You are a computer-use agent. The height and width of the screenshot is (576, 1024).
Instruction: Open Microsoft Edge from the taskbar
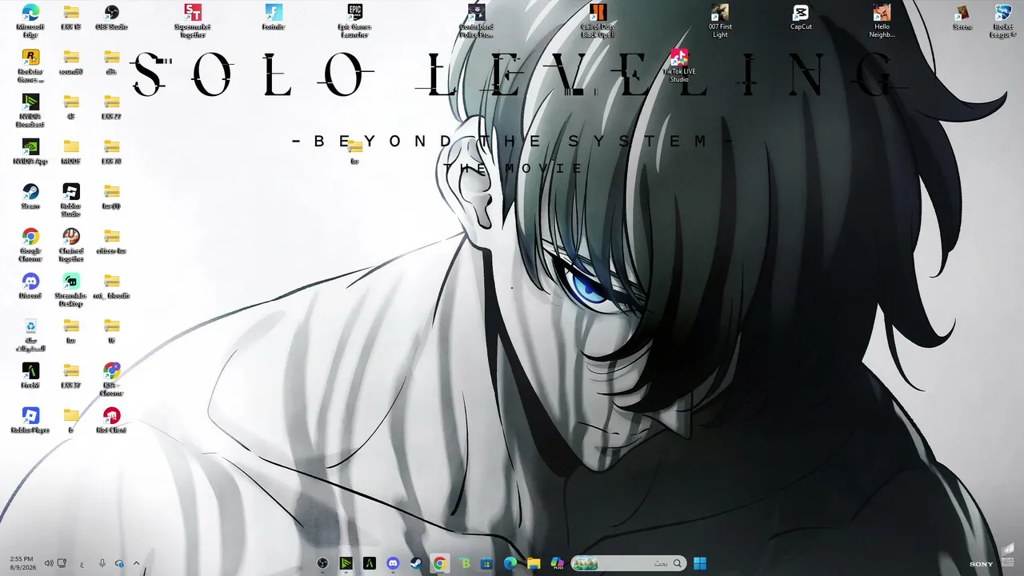(510, 563)
